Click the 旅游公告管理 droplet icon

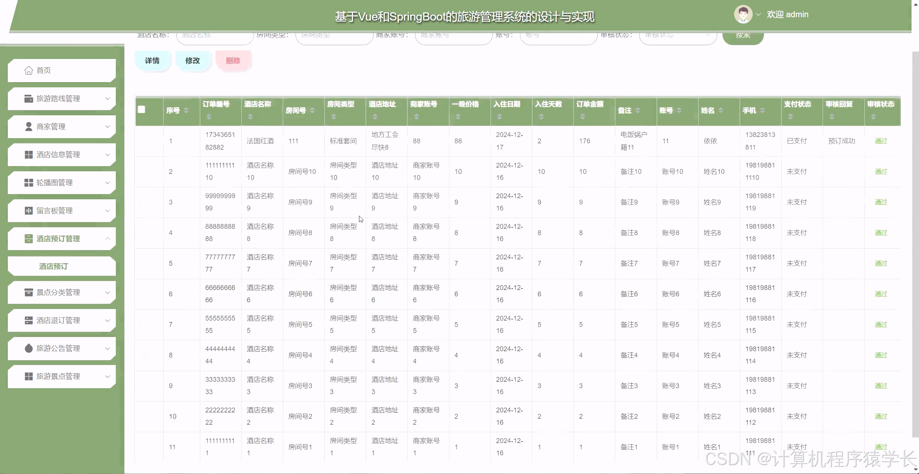pyautogui.click(x=28, y=348)
